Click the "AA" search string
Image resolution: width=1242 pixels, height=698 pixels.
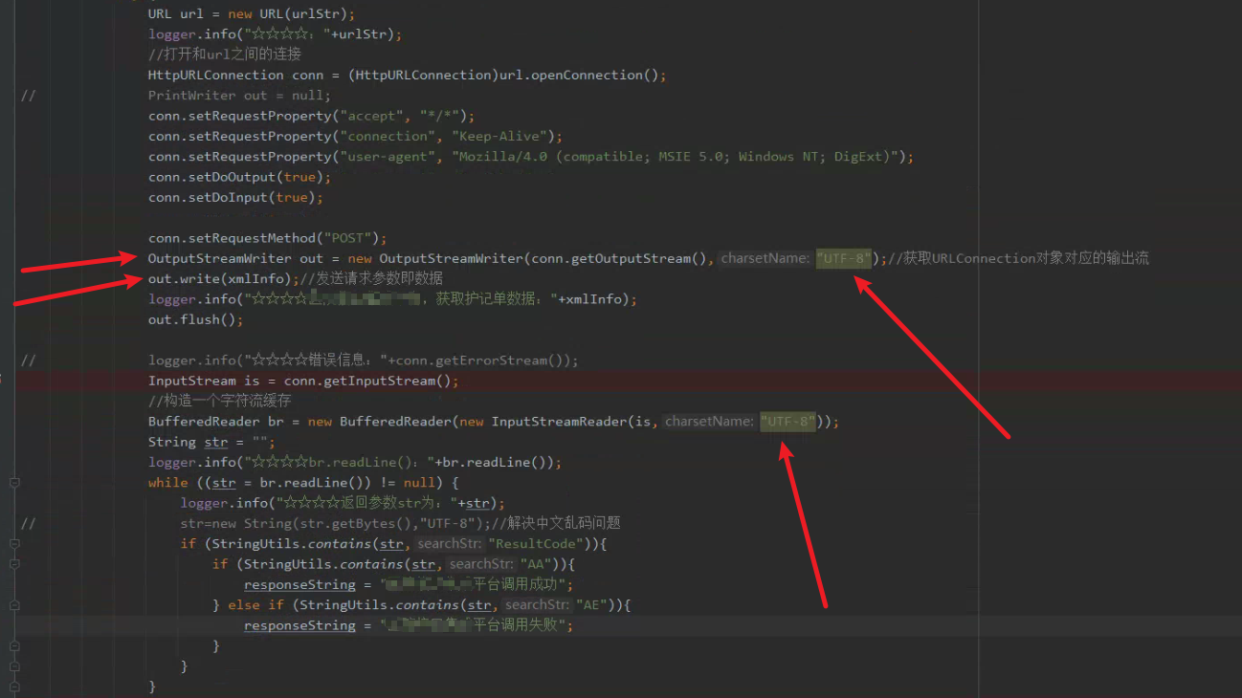[535, 564]
